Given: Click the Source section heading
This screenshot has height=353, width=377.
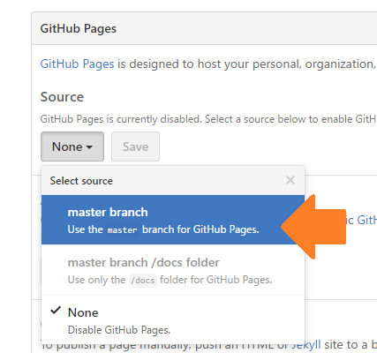Looking at the screenshot, I should (62, 97).
